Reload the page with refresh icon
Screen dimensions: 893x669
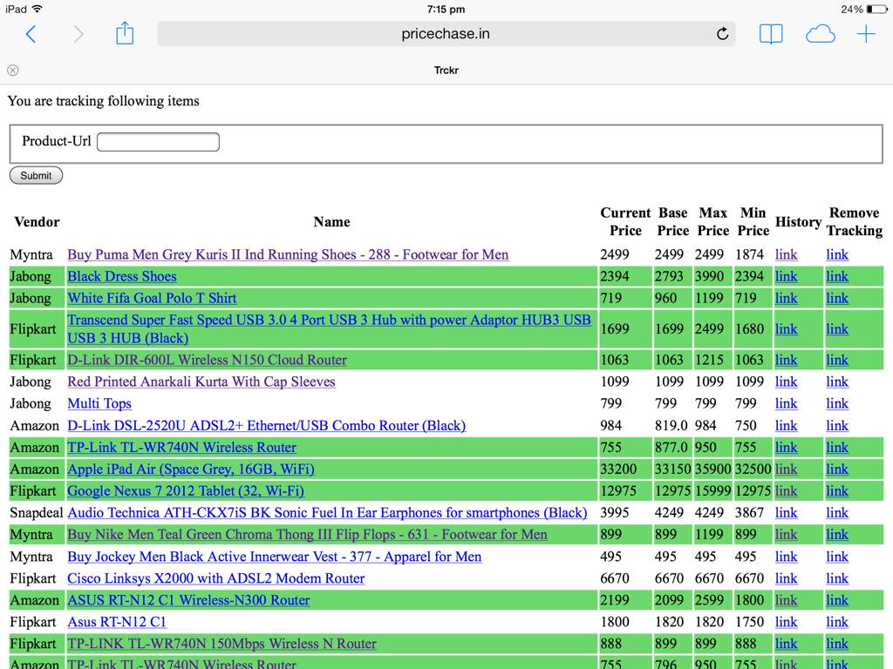[x=722, y=34]
